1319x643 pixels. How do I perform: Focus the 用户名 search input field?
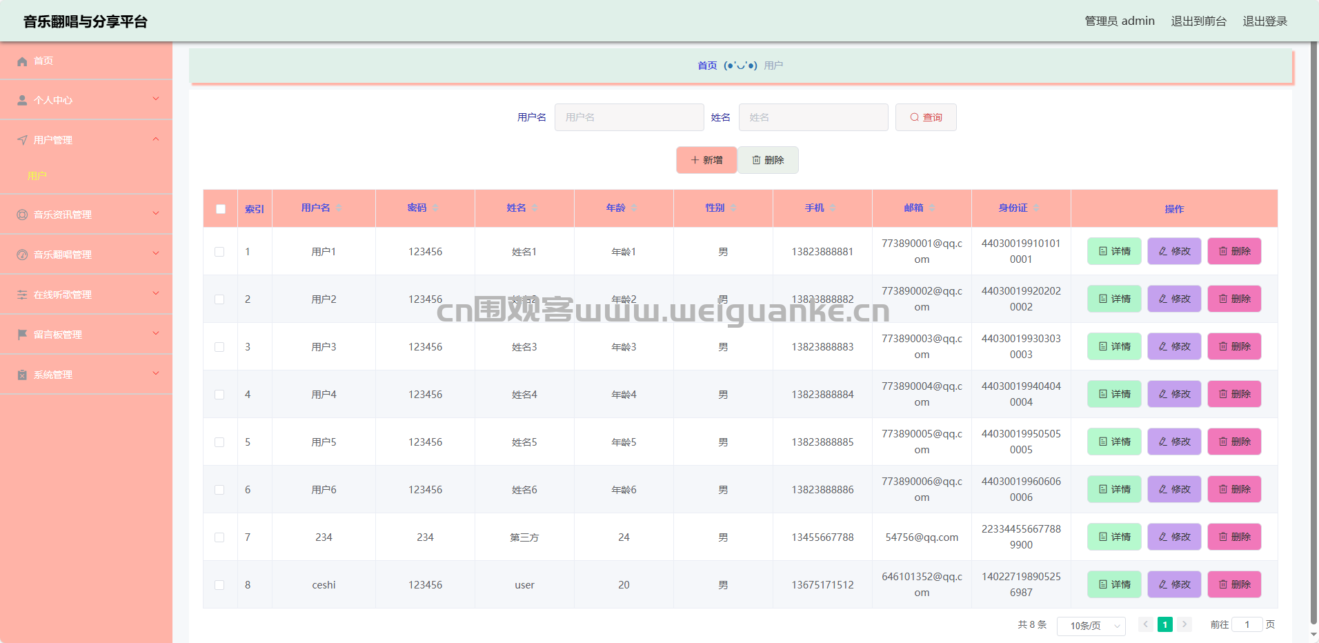[x=629, y=117]
